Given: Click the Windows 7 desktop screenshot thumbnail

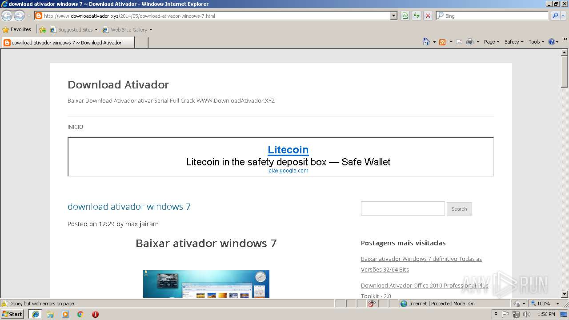Looking at the screenshot, I should 206,284.
